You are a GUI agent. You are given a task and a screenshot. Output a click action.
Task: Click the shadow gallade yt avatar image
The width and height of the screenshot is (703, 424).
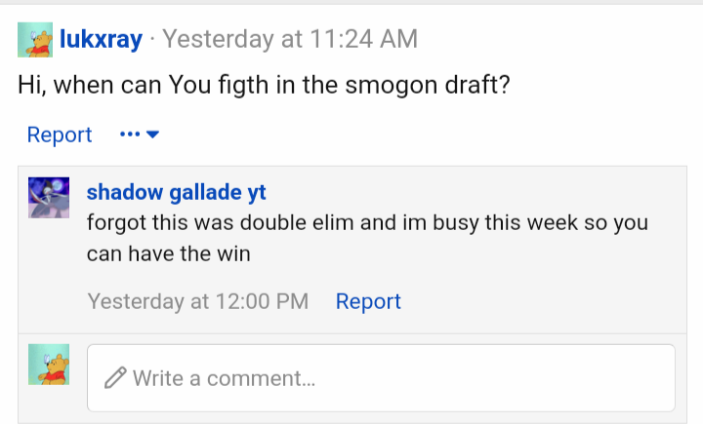click(49, 198)
